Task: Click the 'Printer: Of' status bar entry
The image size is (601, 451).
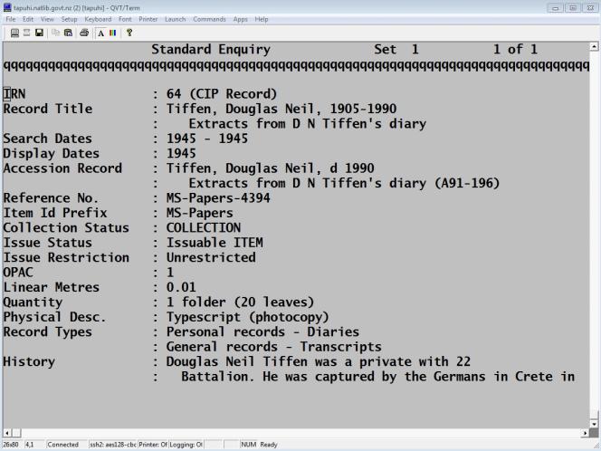Action: tap(153, 445)
